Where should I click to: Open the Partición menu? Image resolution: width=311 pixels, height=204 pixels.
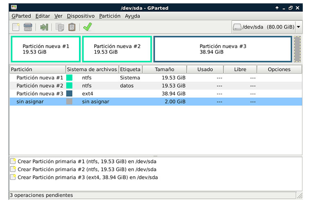pos(110,16)
